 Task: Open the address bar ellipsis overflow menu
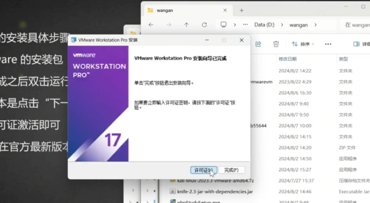(x=245, y=24)
